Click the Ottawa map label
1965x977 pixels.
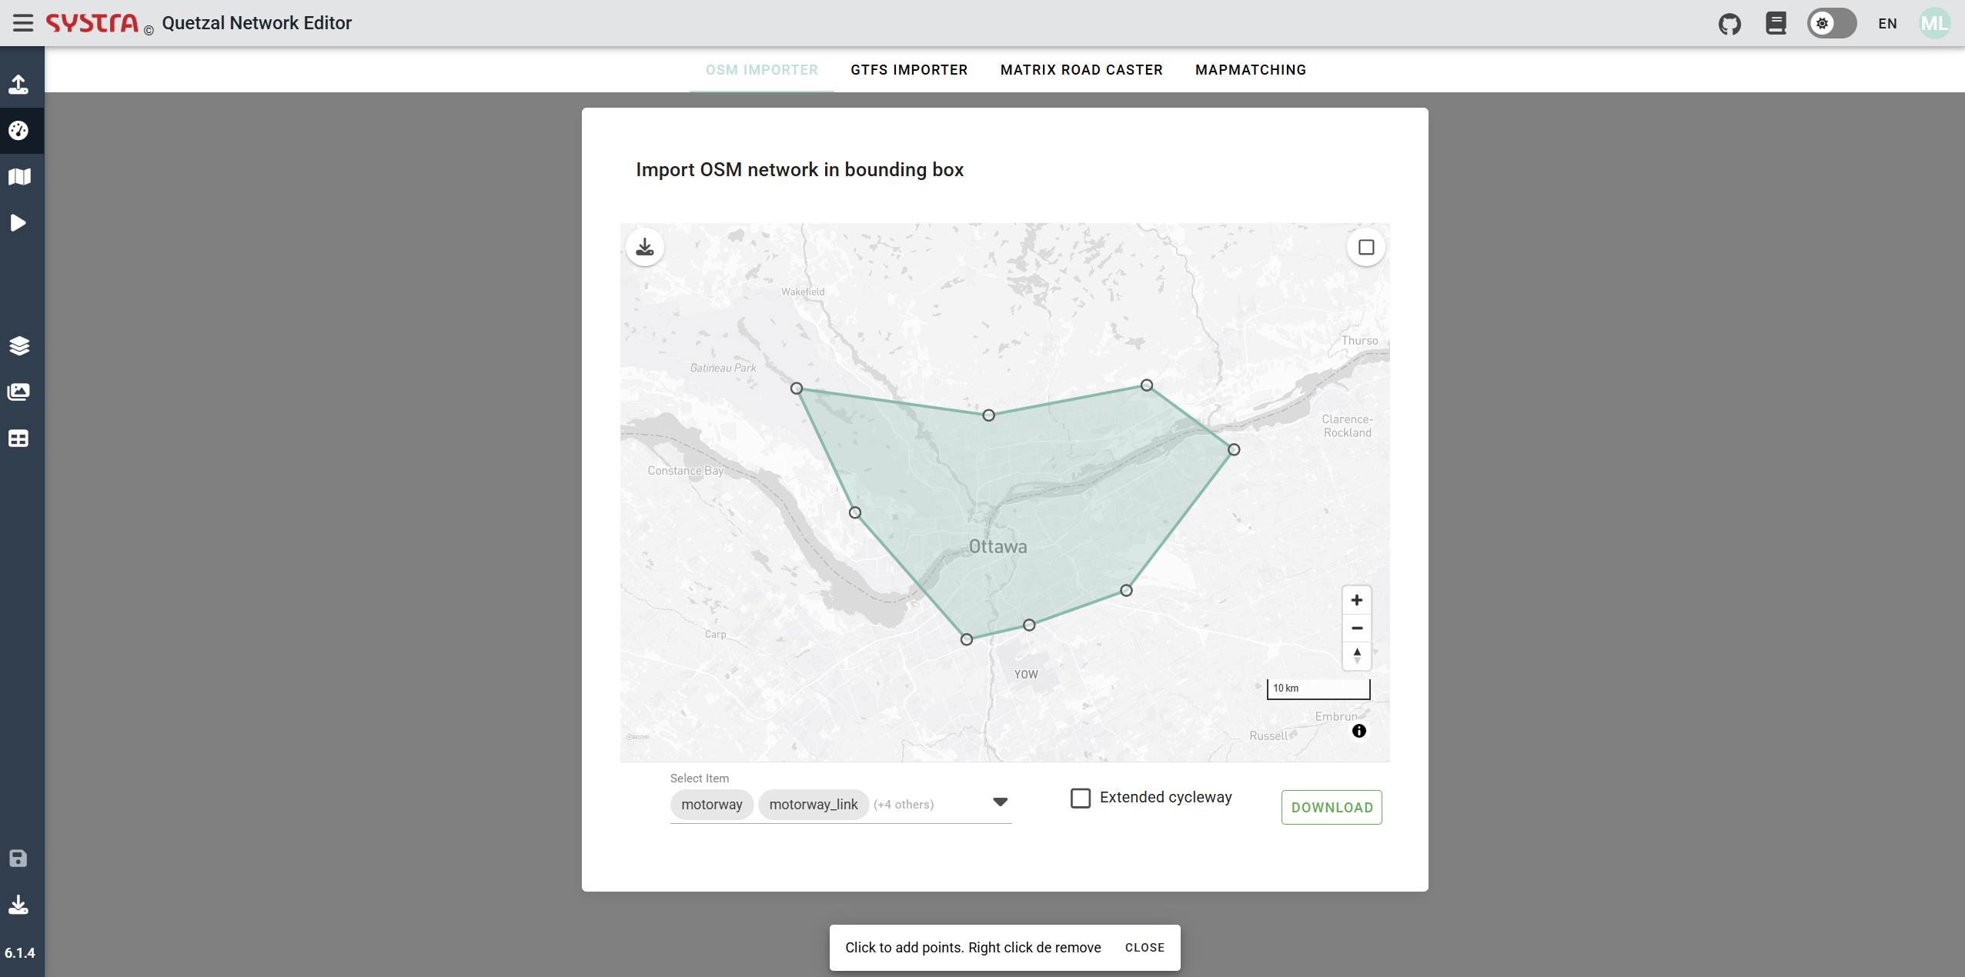point(998,547)
